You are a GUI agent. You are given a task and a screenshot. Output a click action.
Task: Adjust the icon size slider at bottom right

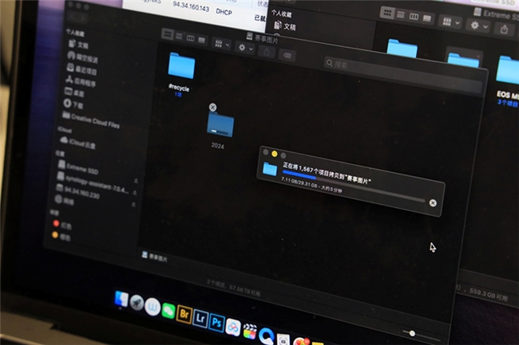point(412,333)
